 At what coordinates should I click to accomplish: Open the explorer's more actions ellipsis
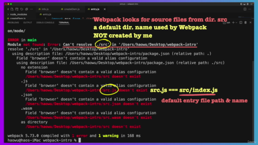click(x=31, y=9)
